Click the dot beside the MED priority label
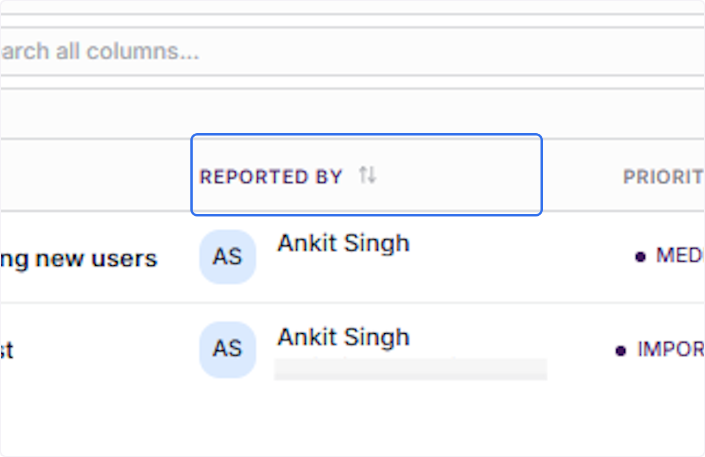Image resolution: width=705 pixels, height=457 pixels. click(641, 256)
